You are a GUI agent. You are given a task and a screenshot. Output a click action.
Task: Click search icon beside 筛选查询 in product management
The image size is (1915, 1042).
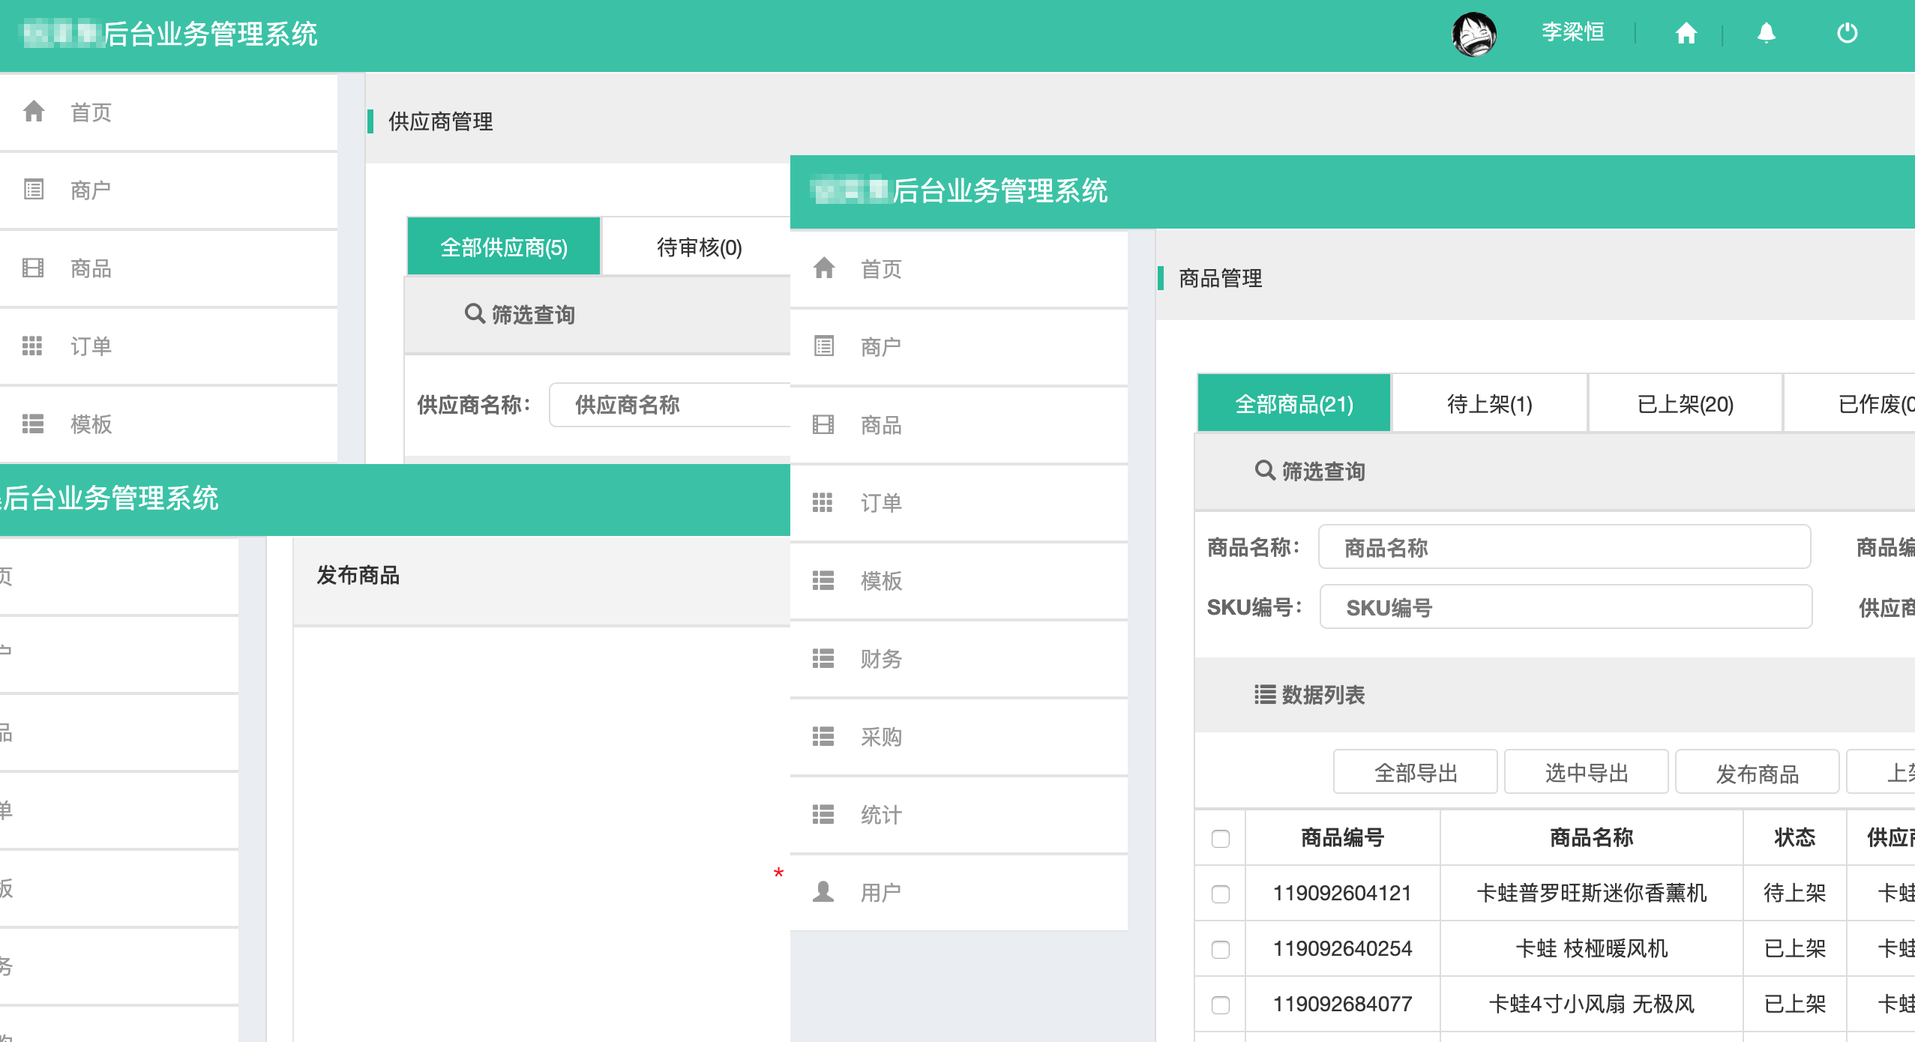tap(1265, 470)
